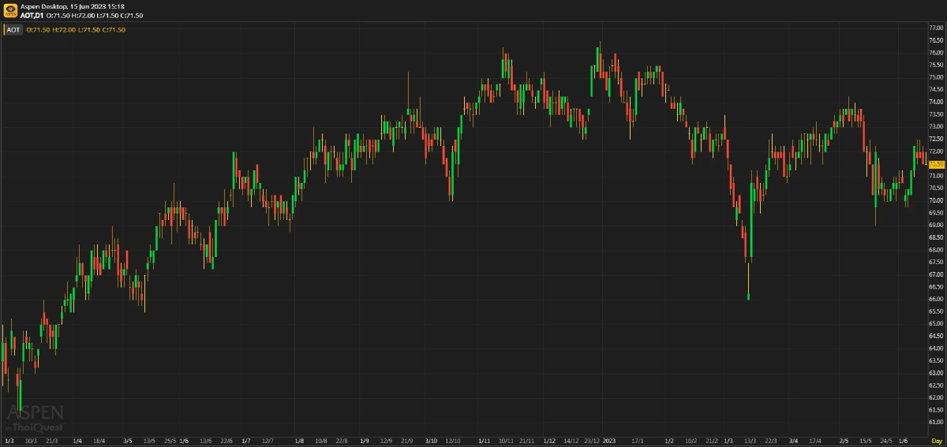
Task: Click the yellow 71.50 current price tag
Action: [x=937, y=164]
